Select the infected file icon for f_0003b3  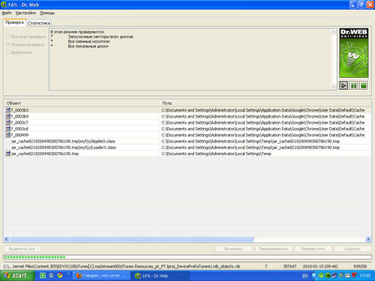[8, 110]
